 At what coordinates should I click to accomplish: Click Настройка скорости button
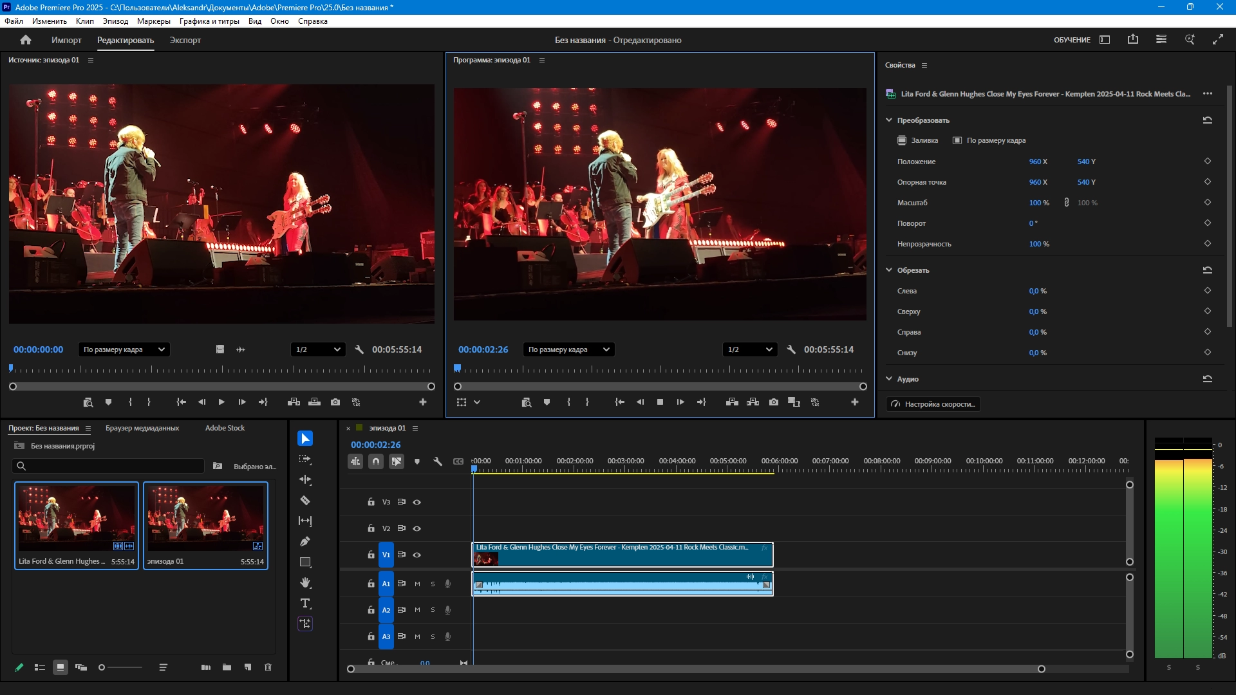pyautogui.click(x=933, y=404)
